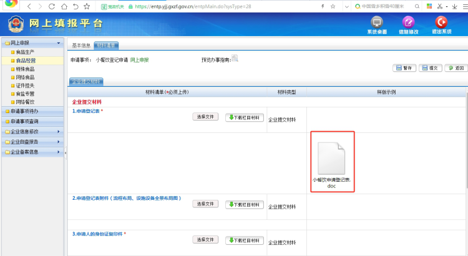Click 选择文件 for 申请登记表
This screenshot has width=468, height=256.
206,117
